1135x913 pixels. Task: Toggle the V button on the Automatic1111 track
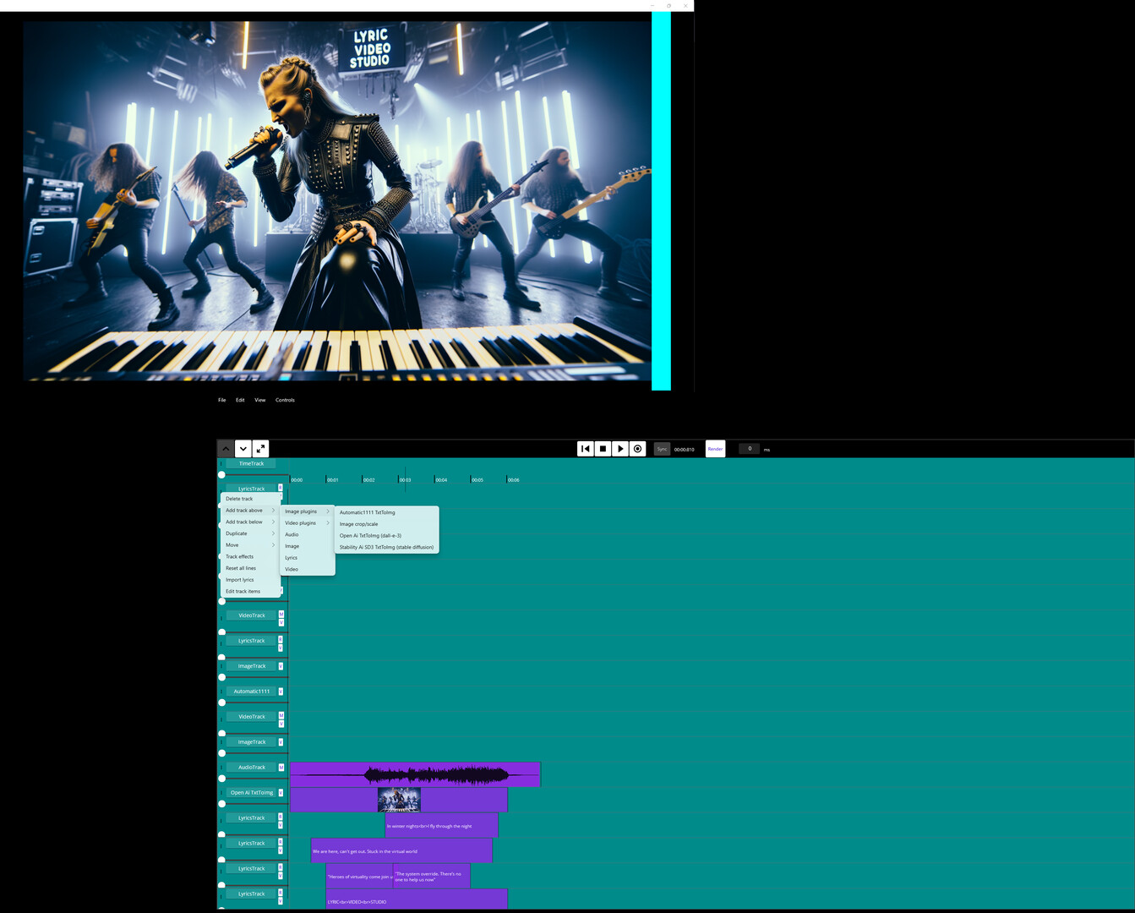coord(281,692)
